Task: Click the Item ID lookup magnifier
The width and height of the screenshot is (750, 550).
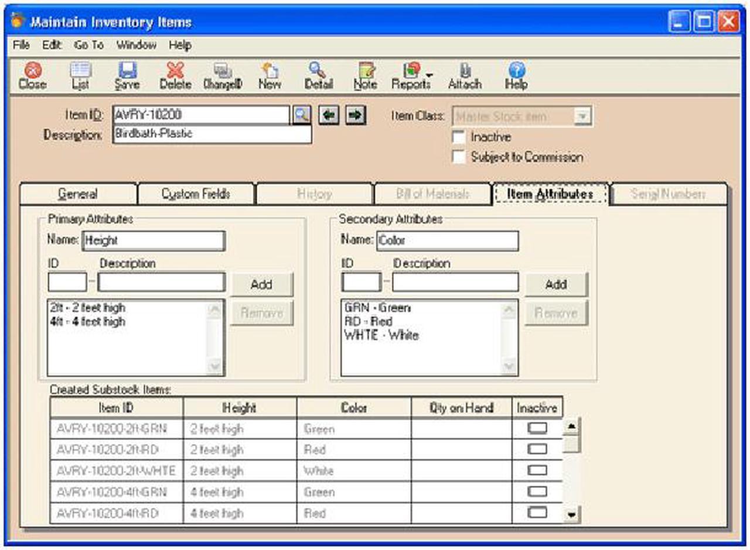Action: click(x=301, y=115)
